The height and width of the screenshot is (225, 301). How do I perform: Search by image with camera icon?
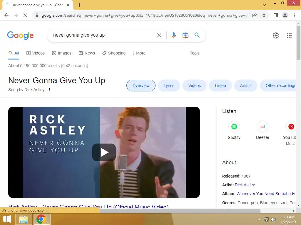185,35
